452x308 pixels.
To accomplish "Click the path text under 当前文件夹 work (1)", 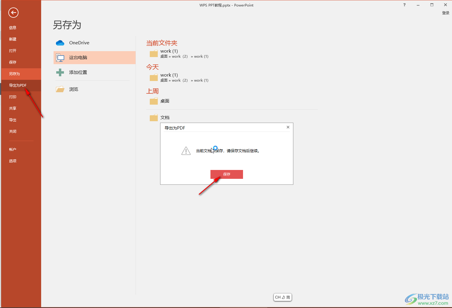I will point(184,56).
